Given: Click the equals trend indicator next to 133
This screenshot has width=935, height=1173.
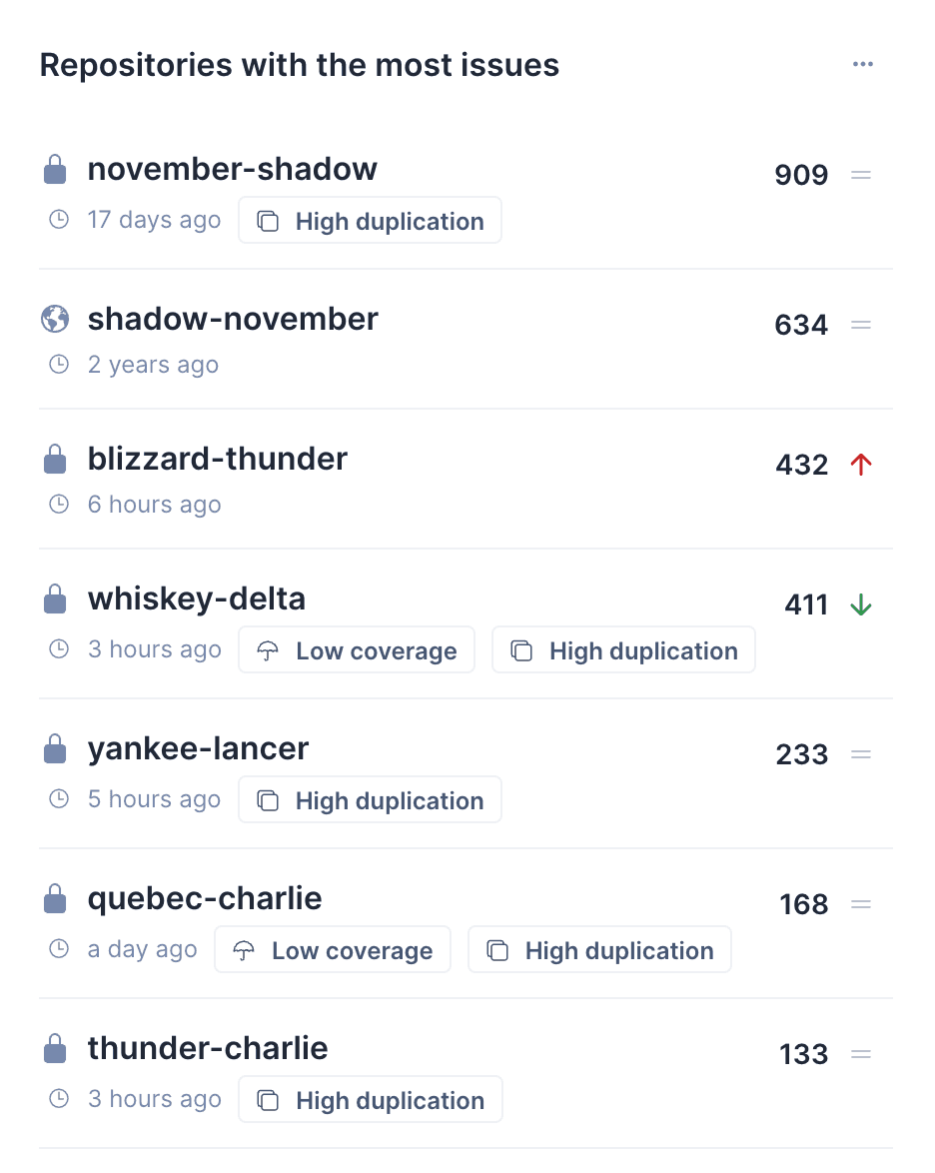Looking at the screenshot, I should (x=860, y=1053).
